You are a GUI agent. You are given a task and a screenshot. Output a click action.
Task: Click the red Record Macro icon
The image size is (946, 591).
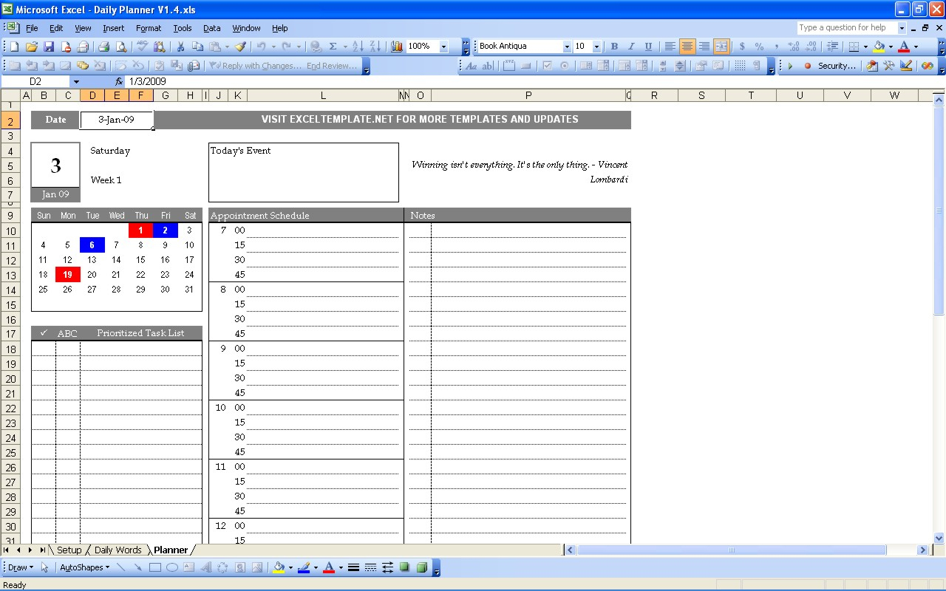coord(807,66)
